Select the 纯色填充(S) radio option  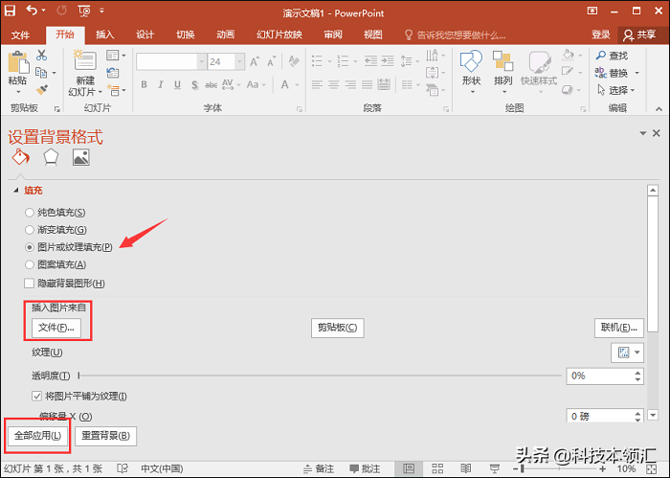(30, 213)
